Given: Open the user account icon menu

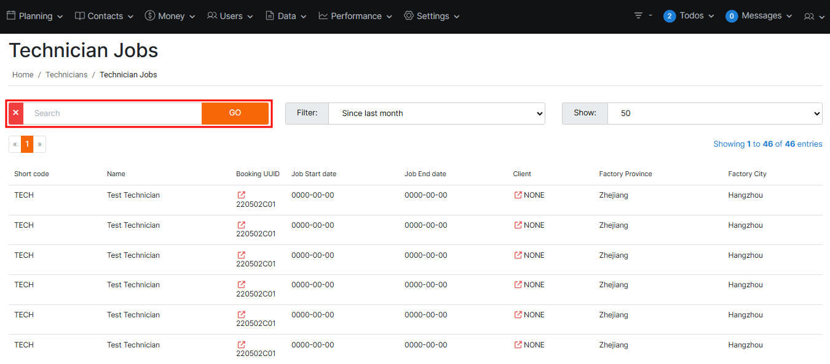Looking at the screenshot, I should [x=813, y=17].
